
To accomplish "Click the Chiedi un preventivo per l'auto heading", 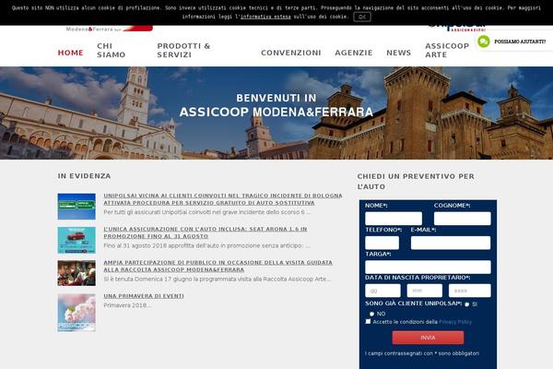I will pyautogui.click(x=416, y=182).
